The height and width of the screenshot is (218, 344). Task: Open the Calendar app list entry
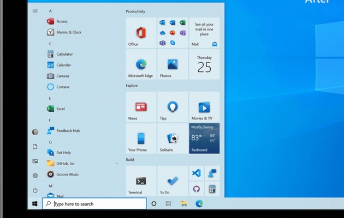(82, 65)
